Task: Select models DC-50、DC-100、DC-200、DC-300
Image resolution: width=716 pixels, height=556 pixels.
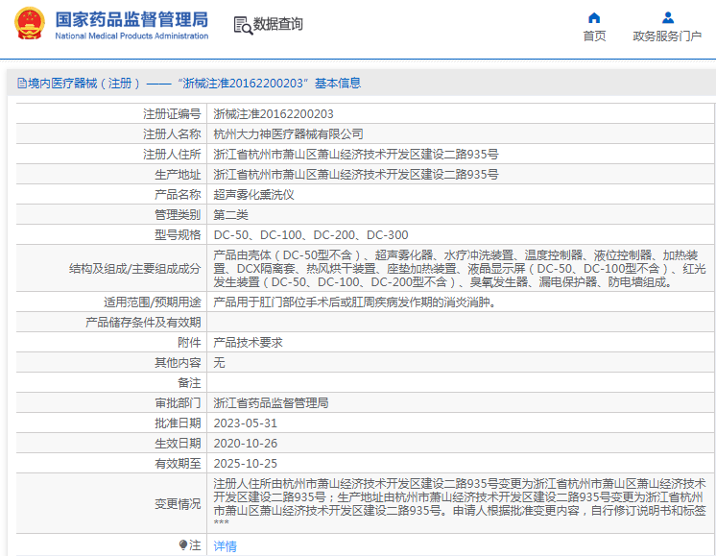Action: pyautogui.click(x=311, y=235)
